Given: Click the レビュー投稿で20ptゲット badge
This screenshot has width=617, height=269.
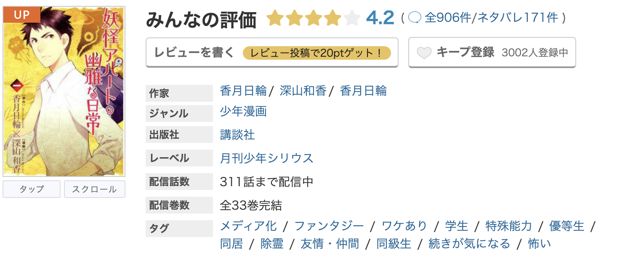Looking at the screenshot, I should pos(319,52).
